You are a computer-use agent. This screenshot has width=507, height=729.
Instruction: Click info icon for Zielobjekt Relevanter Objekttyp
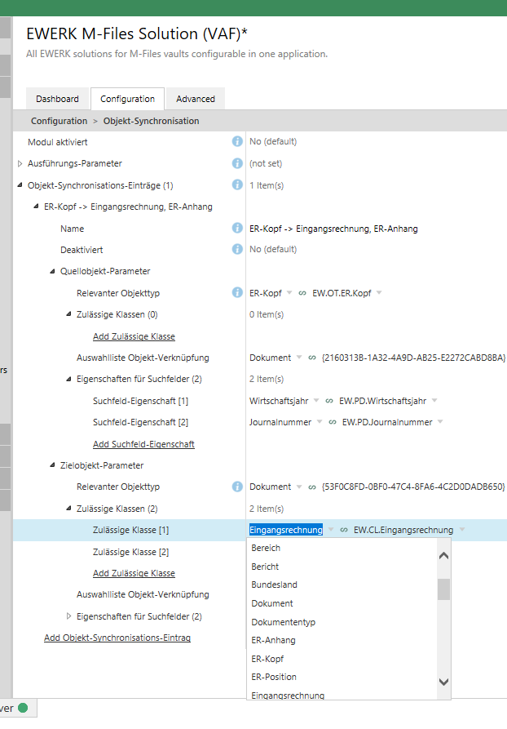(237, 487)
